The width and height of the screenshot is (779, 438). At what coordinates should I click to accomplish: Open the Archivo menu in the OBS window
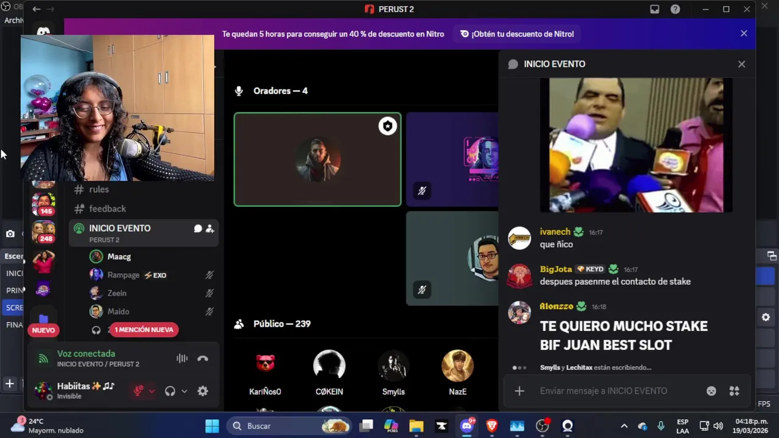(13, 20)
